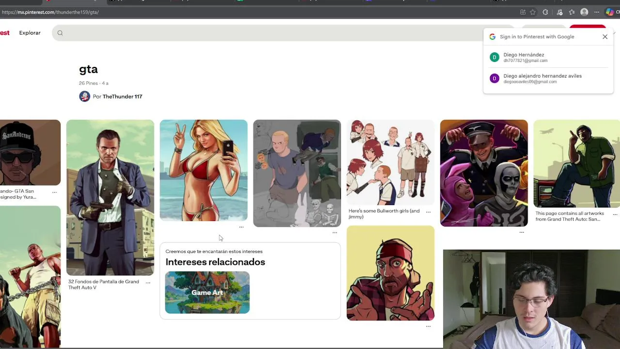Open more options for 32 Fondos de Pantalla pin
620x349 pixels.
pyautogui.click(x=148, y=283)
